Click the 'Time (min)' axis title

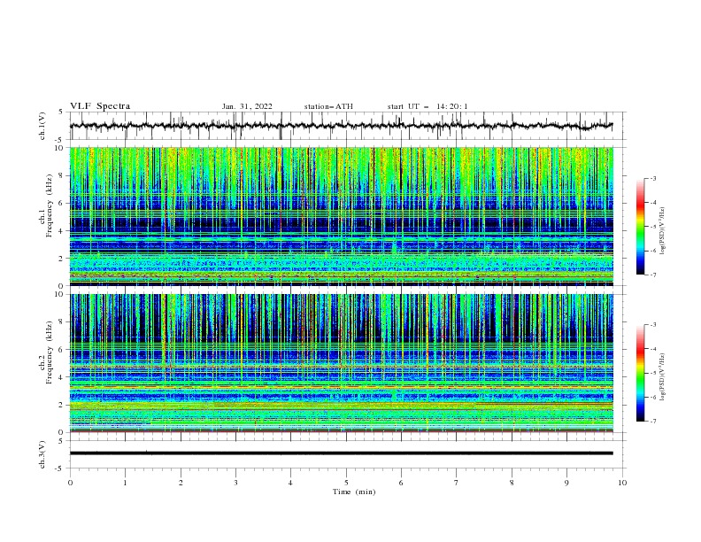click(354, 492)
